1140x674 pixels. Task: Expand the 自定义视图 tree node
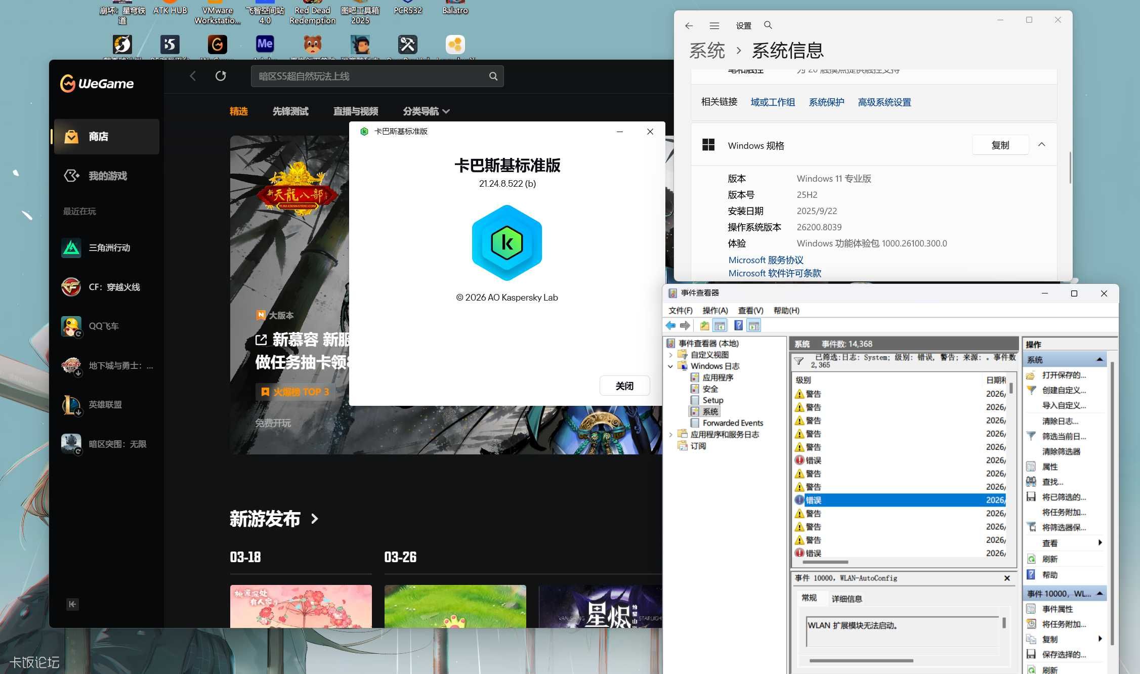[x=671, y=355]
